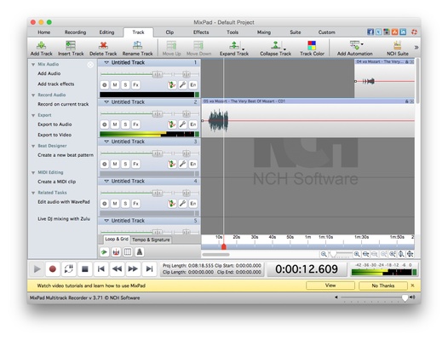The image size is (448, 341).
Task: Open track 2 settings wrench icon
Action: pos(182,124)
